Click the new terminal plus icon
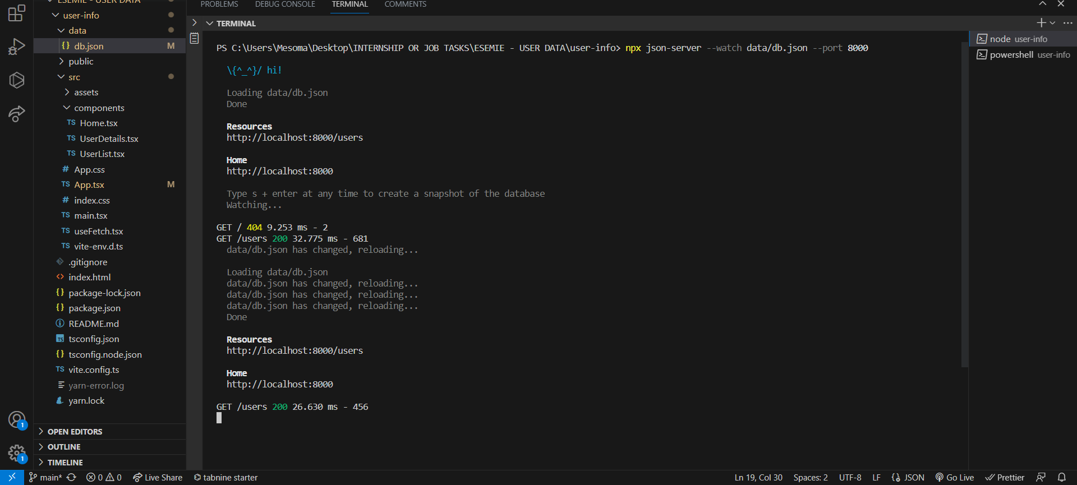This screenshot has height=485, width=1077. point(1041,23)
